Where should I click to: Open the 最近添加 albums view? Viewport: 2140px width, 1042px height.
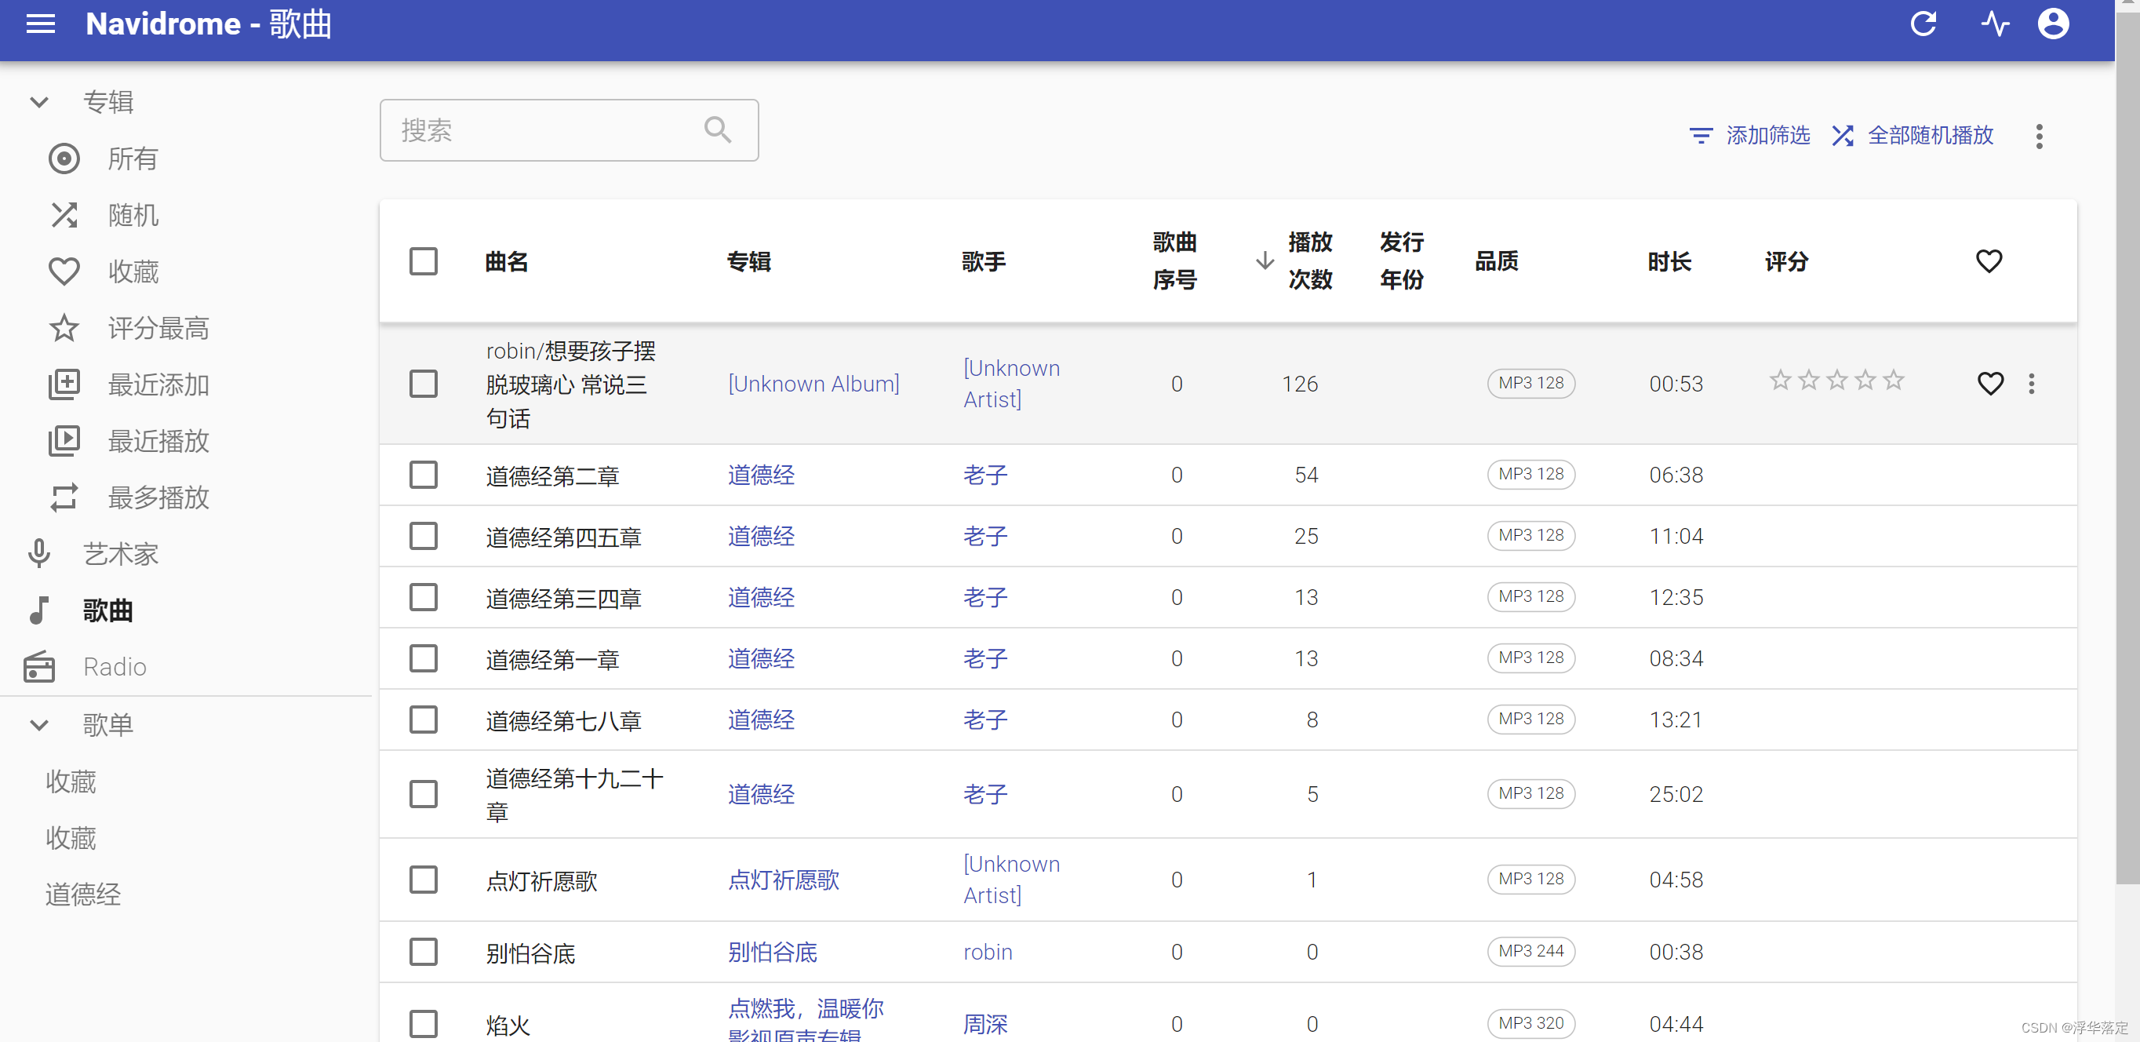158,384
